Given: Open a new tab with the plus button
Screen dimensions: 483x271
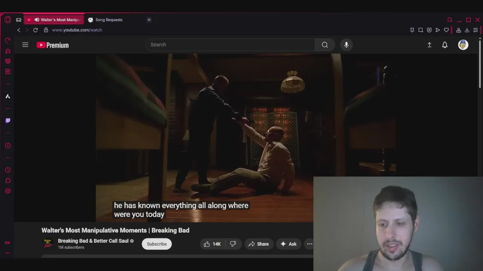Looking at the screenshot, I should tap(149, 20).
